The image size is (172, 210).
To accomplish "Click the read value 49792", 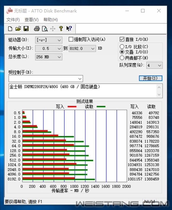I will point(154,113).
